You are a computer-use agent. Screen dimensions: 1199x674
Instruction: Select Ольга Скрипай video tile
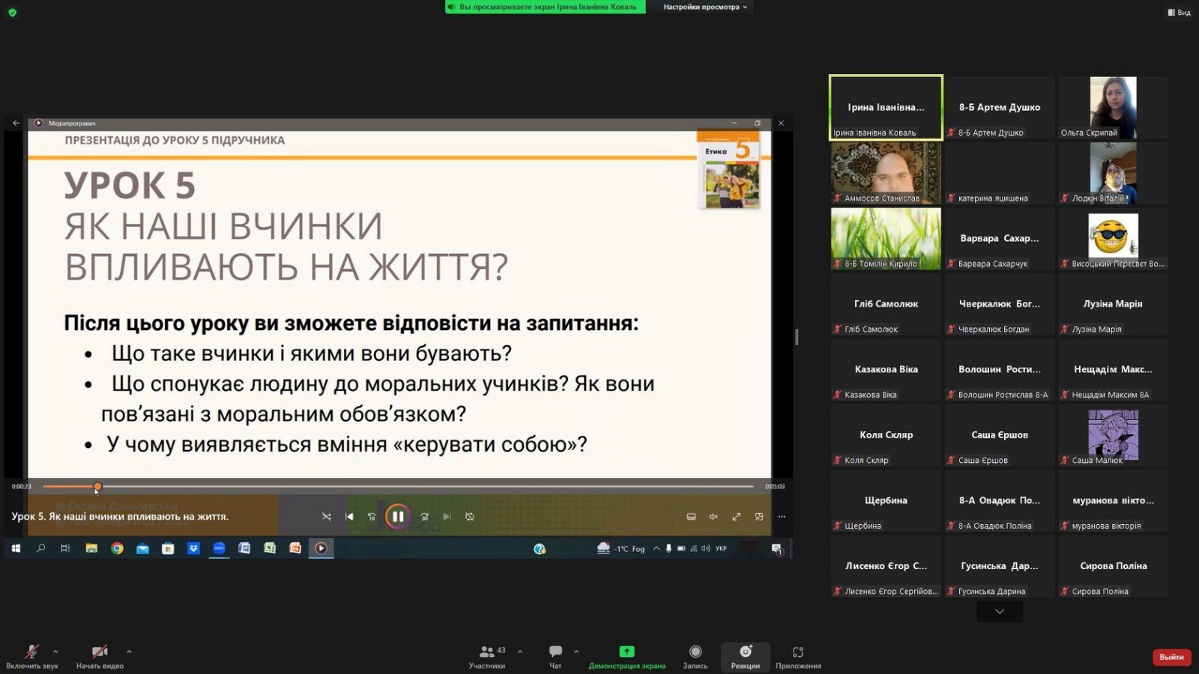[1113, 107]
